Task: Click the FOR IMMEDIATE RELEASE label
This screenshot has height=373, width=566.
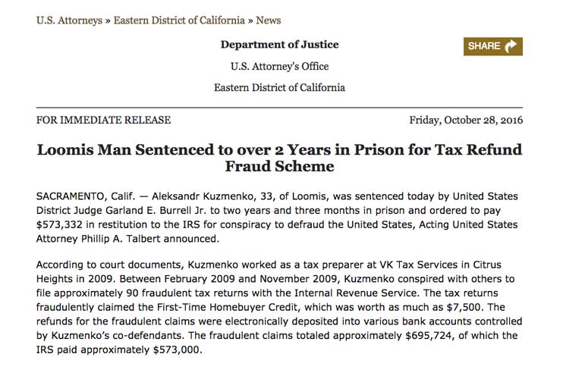Action: pos(104,120)
